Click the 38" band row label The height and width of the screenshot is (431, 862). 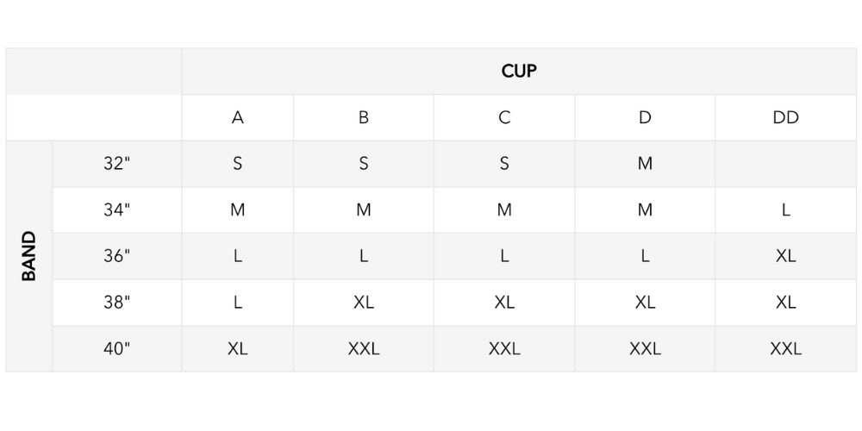116,303
